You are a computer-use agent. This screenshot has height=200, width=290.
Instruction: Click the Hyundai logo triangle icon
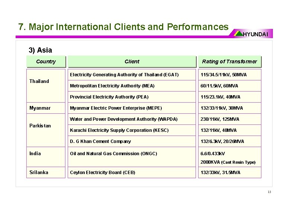(x=239, y=33)
